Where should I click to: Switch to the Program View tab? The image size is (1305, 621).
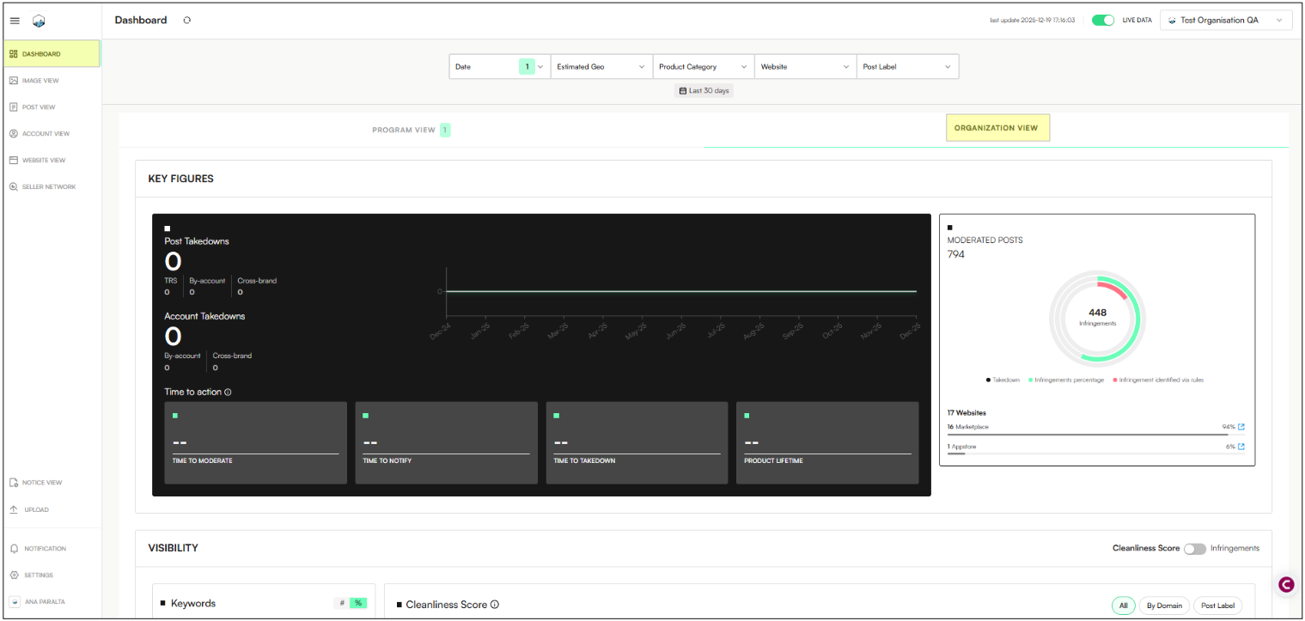pos(412,131)
